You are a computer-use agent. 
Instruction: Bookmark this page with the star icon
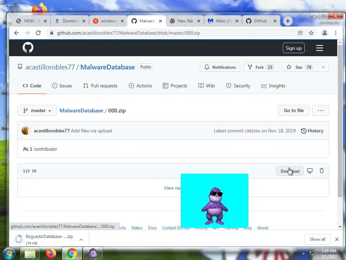click(x=311, y=33)
